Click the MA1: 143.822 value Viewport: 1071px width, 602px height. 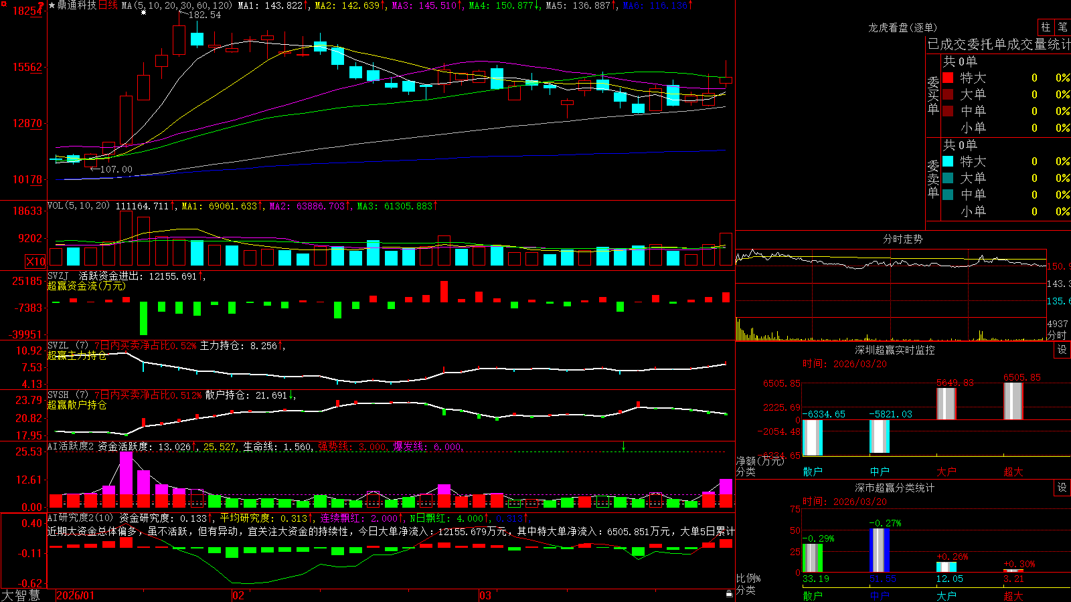pyautogui.click(x=270, y=5)
